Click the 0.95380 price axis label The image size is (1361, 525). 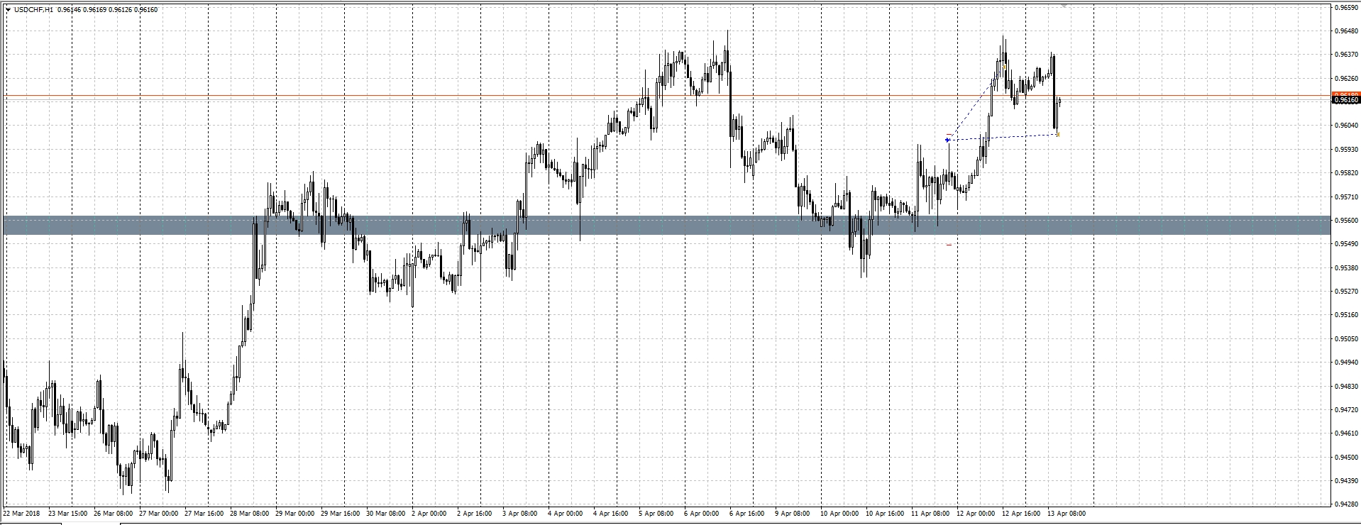[x=1345, y=267]
